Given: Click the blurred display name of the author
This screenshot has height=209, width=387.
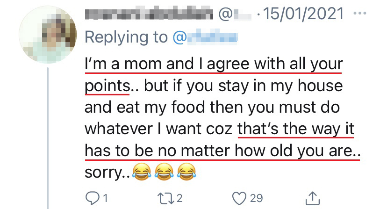Looking at the screenshot, I should tap(149, 15).
